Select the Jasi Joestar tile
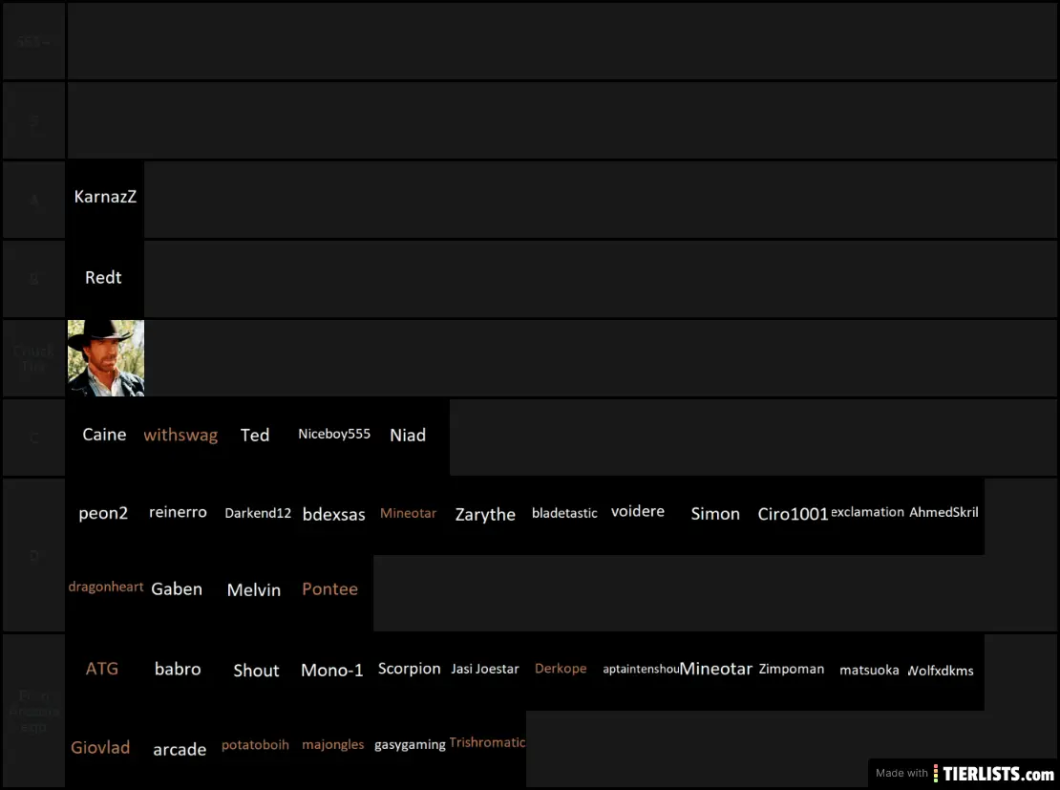The image size is (1060, 790). (x=485, y=670)
